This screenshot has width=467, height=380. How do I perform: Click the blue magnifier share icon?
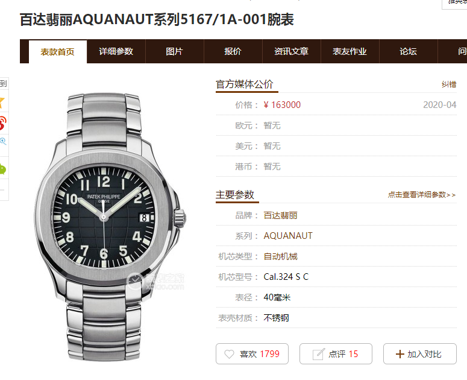pos(2,141)
